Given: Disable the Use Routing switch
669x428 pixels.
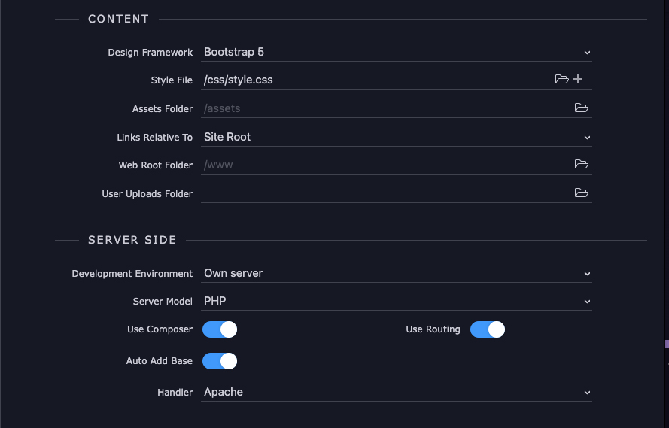Looking at the screenshot, I should click(488, 329).
